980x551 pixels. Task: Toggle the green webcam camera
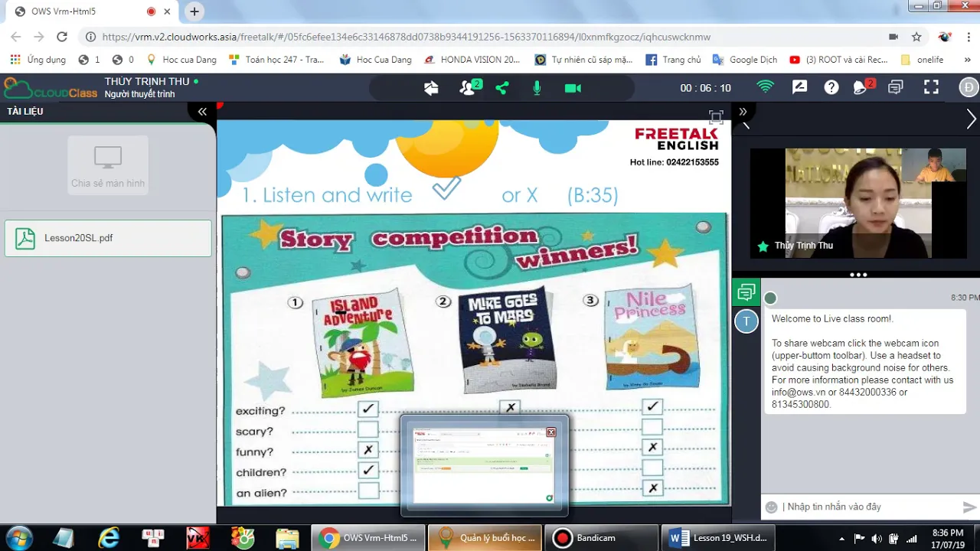(573, 88)
